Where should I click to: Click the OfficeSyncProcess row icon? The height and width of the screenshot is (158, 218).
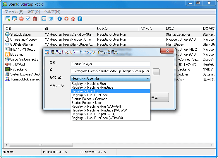tap(7, 39)
